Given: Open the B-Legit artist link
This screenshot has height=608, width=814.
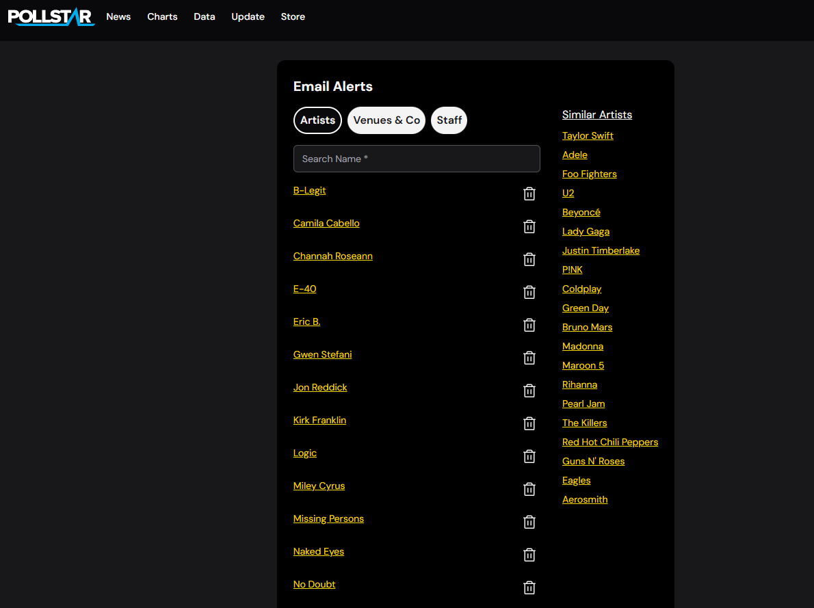Looking at the screenshot, I should (x=309, y=191).
